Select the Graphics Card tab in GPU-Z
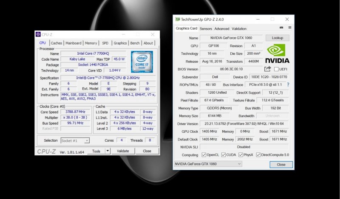Screen dimensions: 340x199 pyautogui.click(x=187, y=28)
